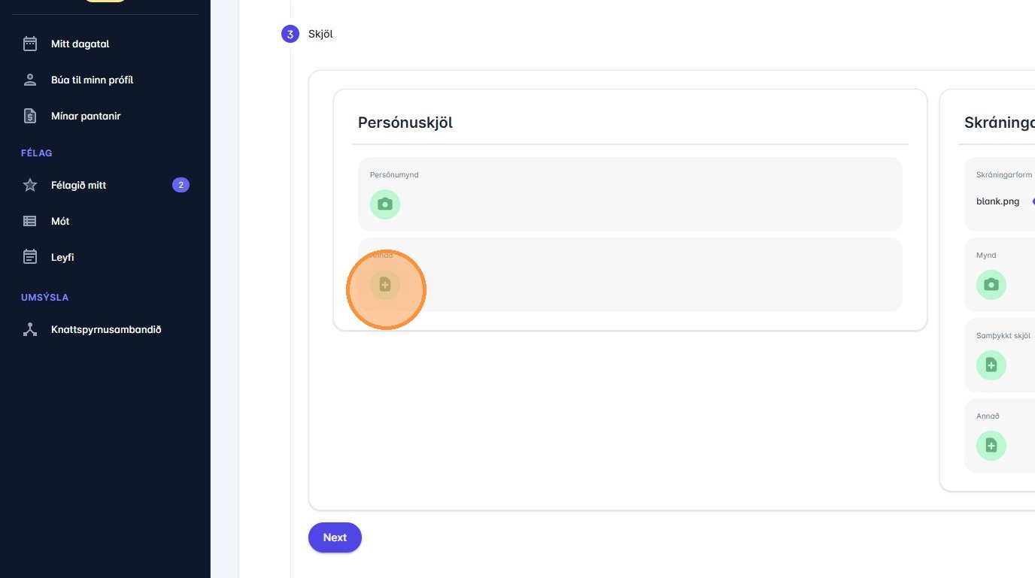Click the receipt icon beside Mínar pantanir
Screen dimensions: 1035x578
30,116
